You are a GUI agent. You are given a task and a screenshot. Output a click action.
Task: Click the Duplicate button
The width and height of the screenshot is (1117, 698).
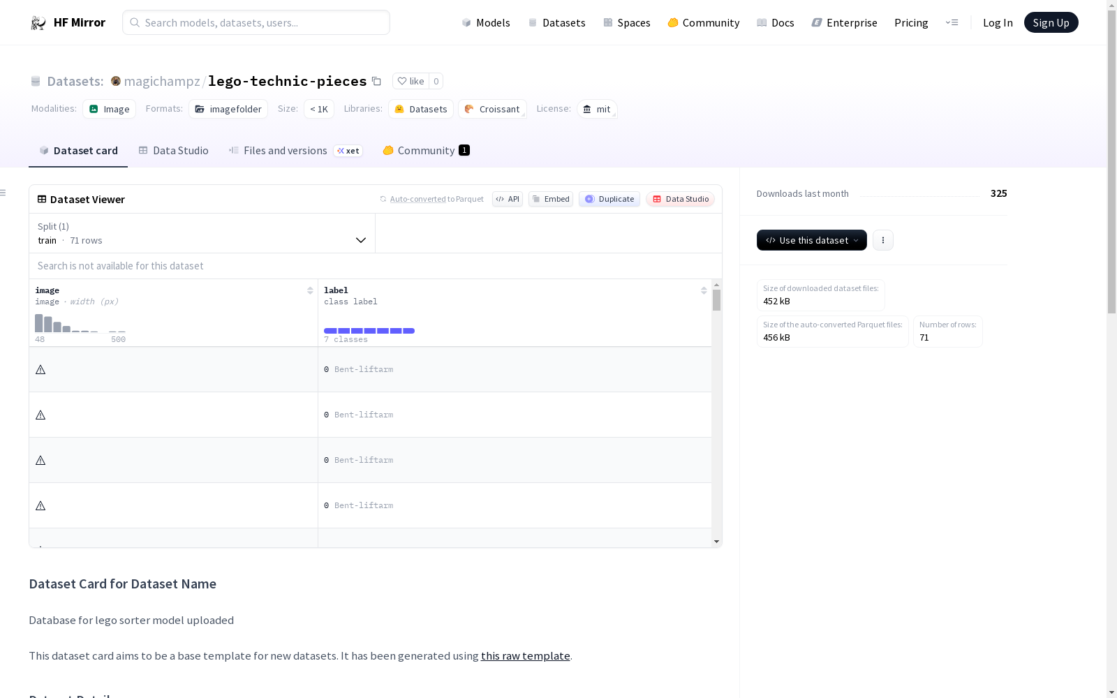coord(609,199)
